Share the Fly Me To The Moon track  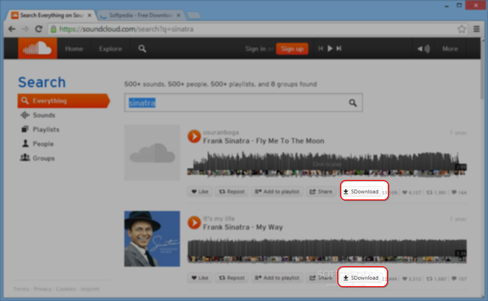tap(321, 192)
